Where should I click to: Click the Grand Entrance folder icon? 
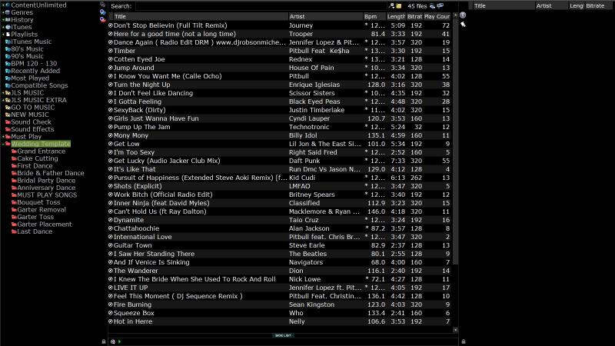[13, 151]
